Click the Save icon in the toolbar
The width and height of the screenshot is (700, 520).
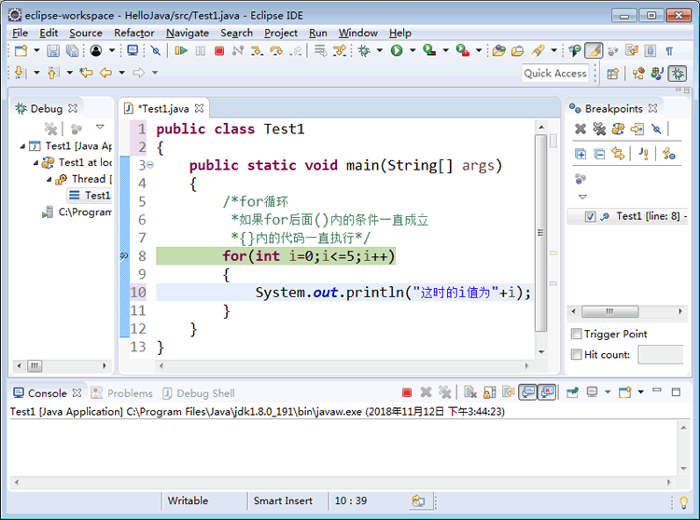coord(53,50)
